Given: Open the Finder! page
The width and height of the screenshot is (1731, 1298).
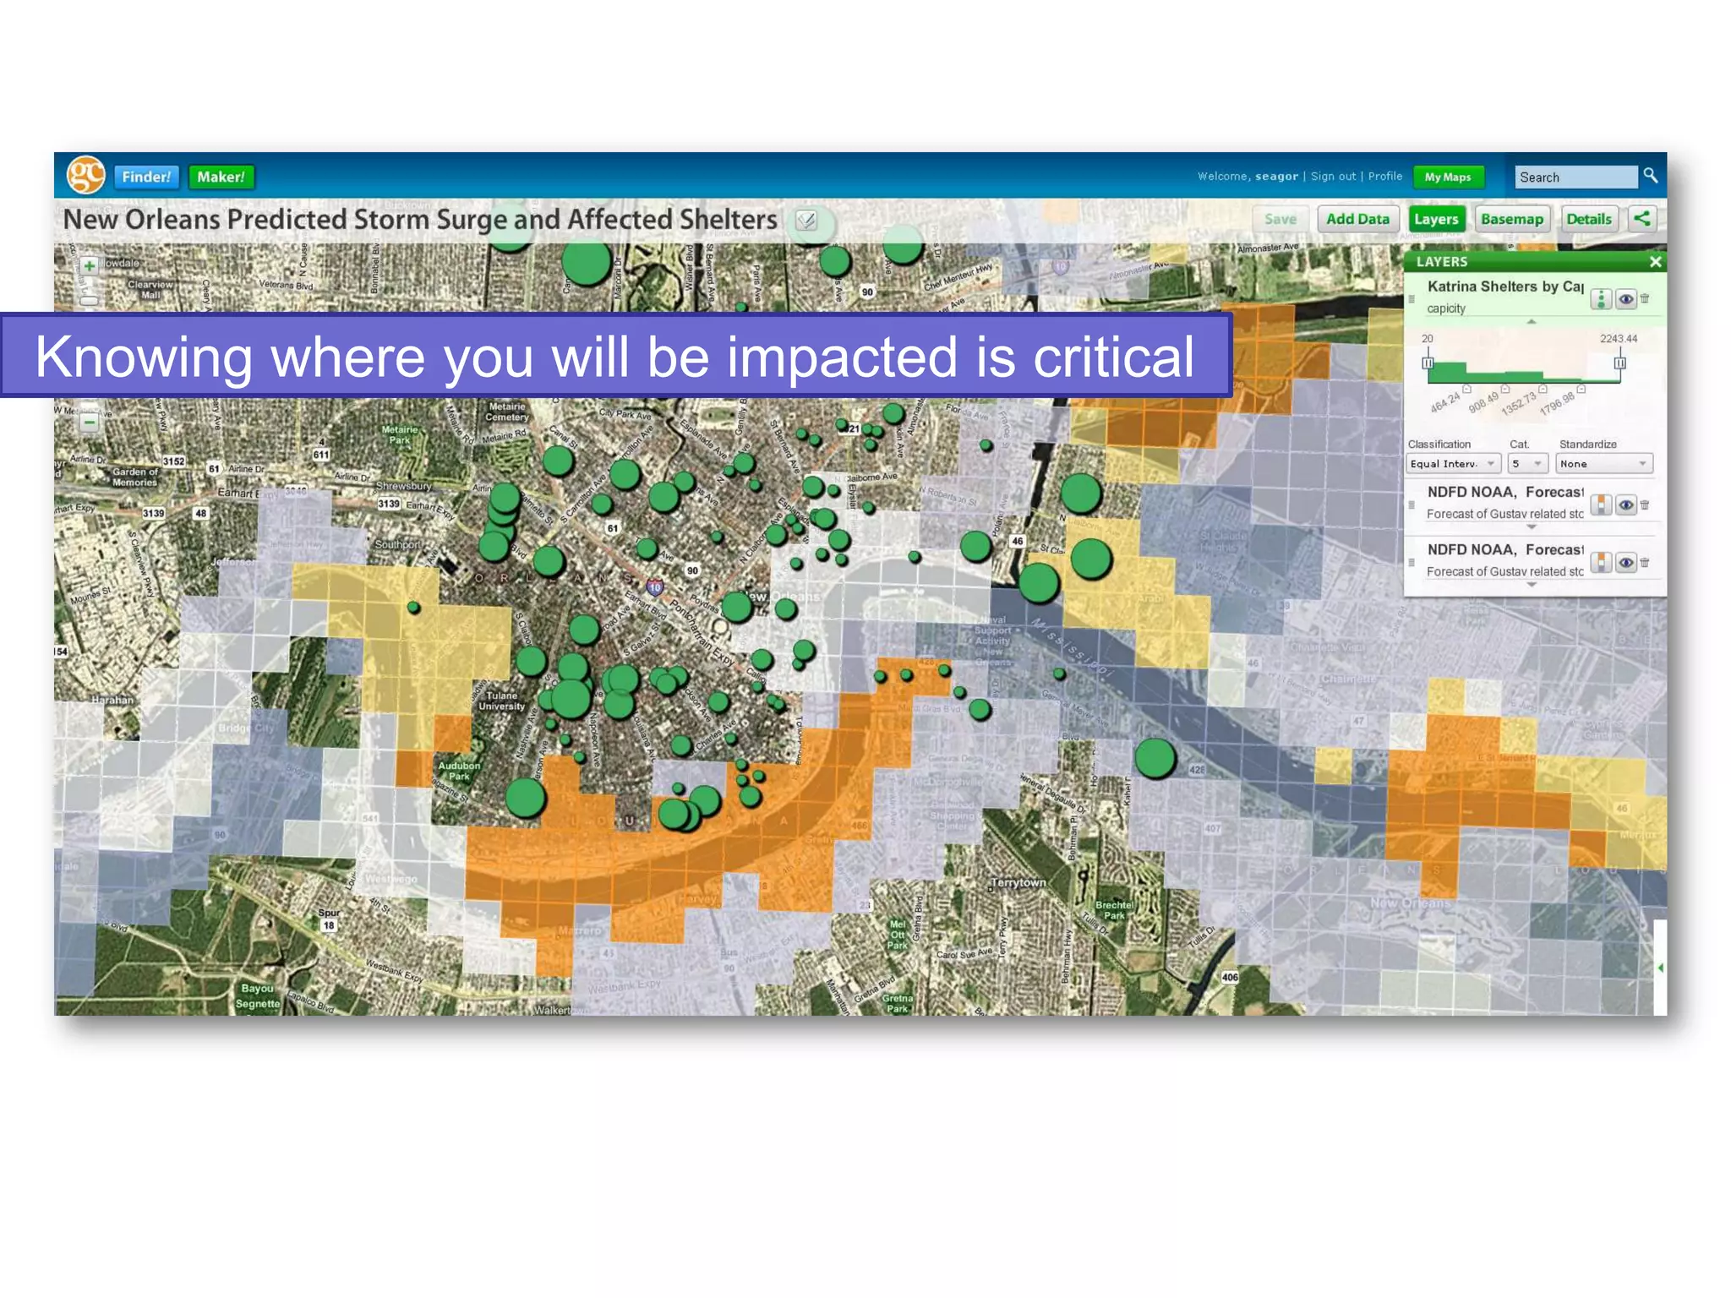Looking at the screenshot, I should coord(146,177).
